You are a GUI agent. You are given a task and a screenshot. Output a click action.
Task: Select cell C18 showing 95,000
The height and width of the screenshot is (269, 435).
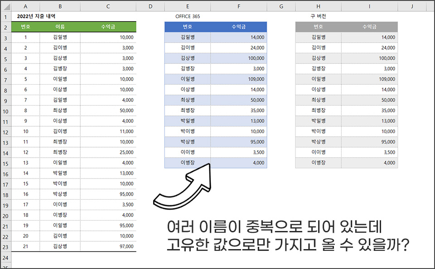point(108,194)
